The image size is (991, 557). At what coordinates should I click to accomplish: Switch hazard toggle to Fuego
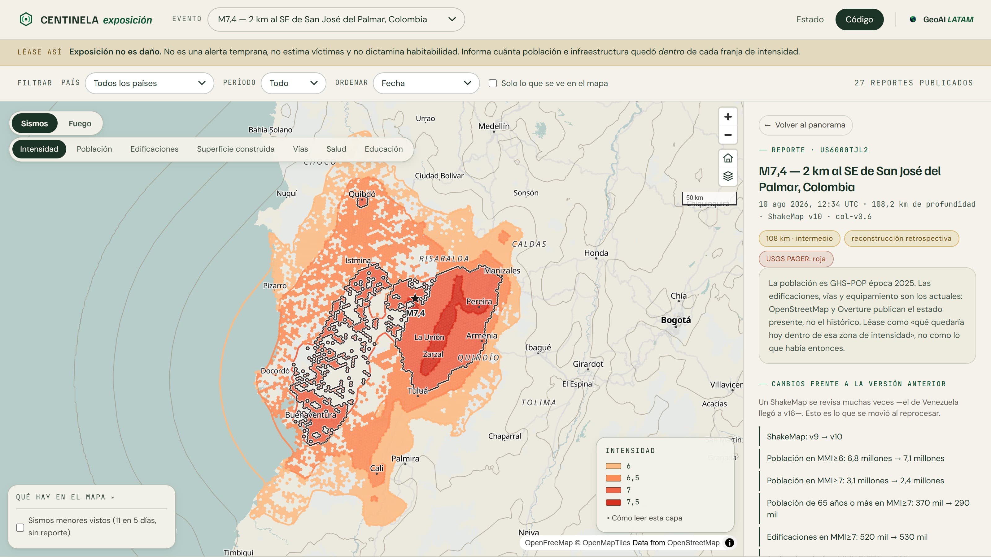tap(80, 123)
